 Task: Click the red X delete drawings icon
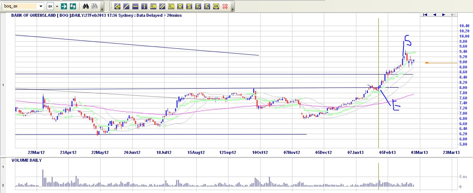(225, 6)
